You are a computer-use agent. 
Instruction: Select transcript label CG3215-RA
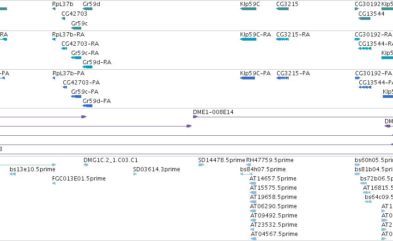coord(293,35)
